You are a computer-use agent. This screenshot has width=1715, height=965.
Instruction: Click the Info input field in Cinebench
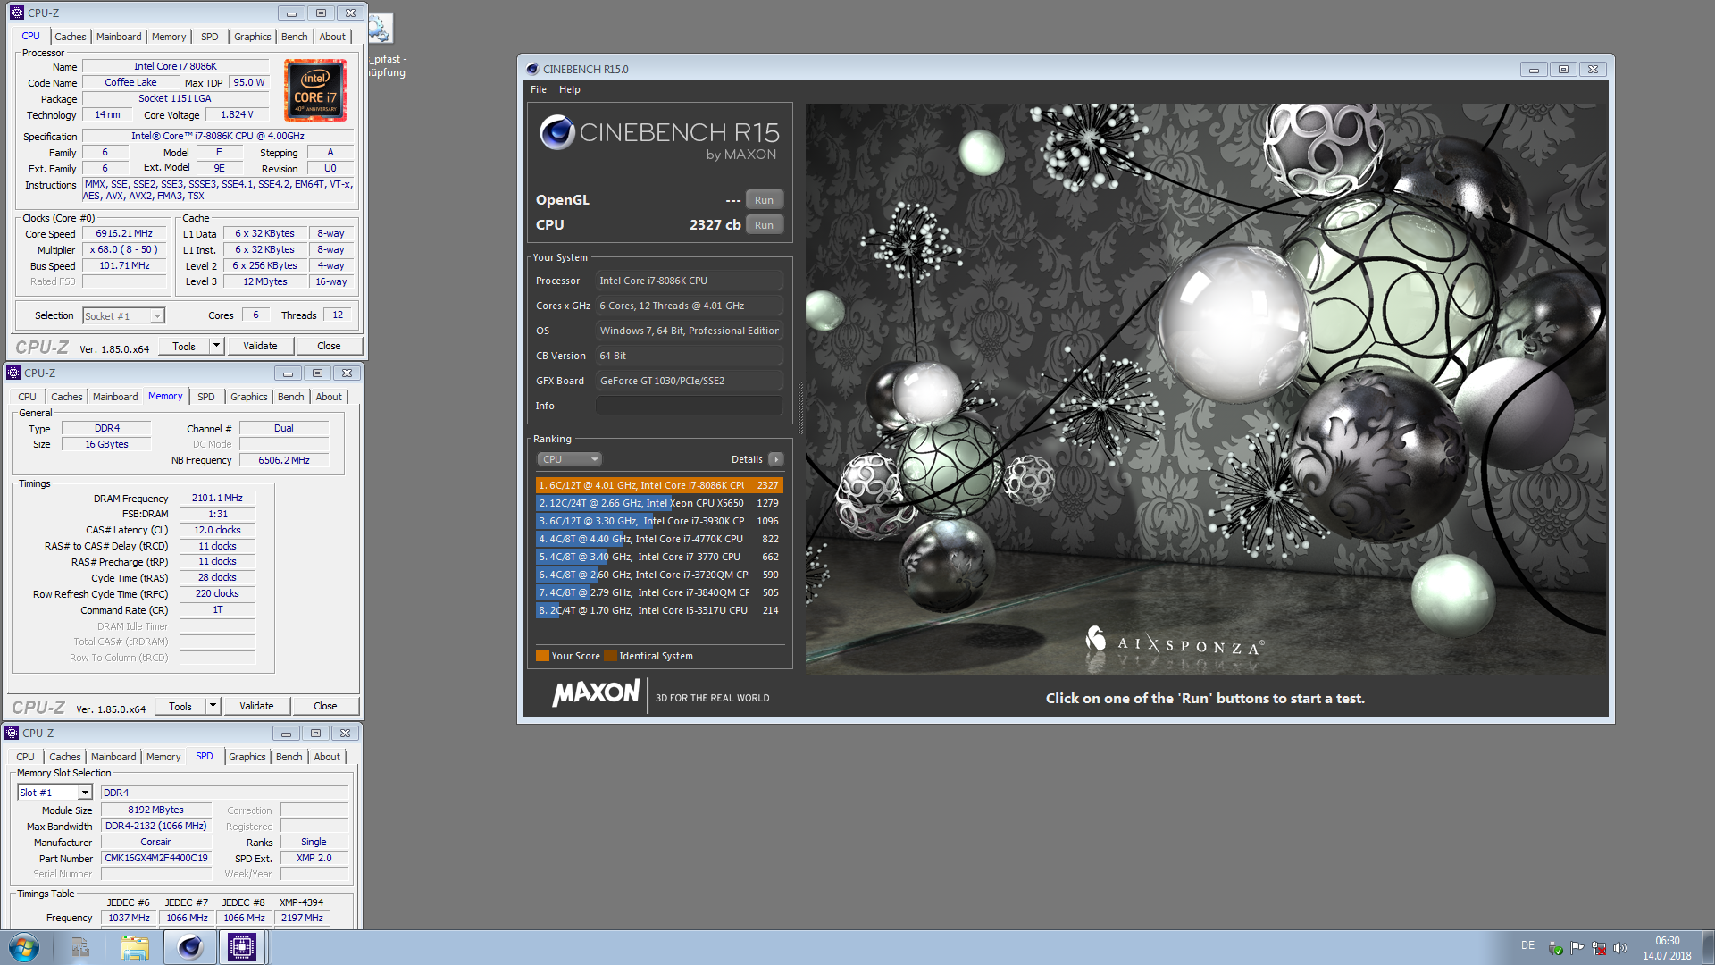click(x=690, y=406)
